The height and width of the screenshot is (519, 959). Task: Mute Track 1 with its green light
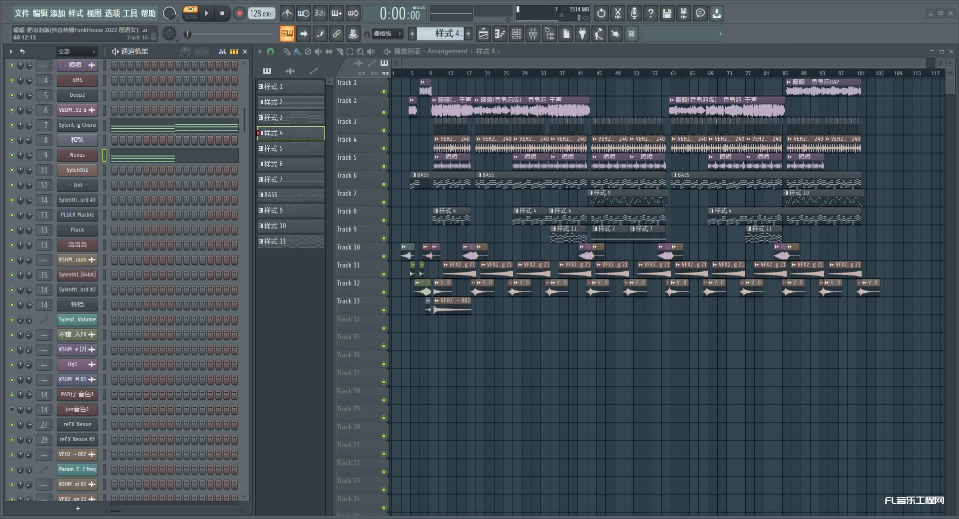(x=384, y=92)
